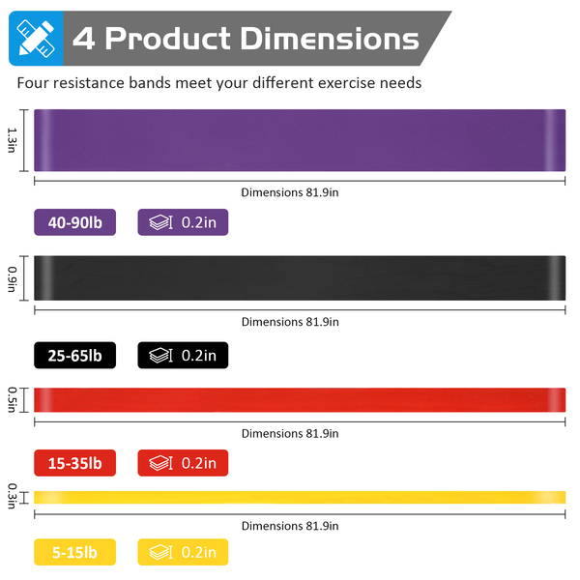Click the stack icon in the red 0.2in badge
Screen dimensions: 580x580
tap(159, 463)
